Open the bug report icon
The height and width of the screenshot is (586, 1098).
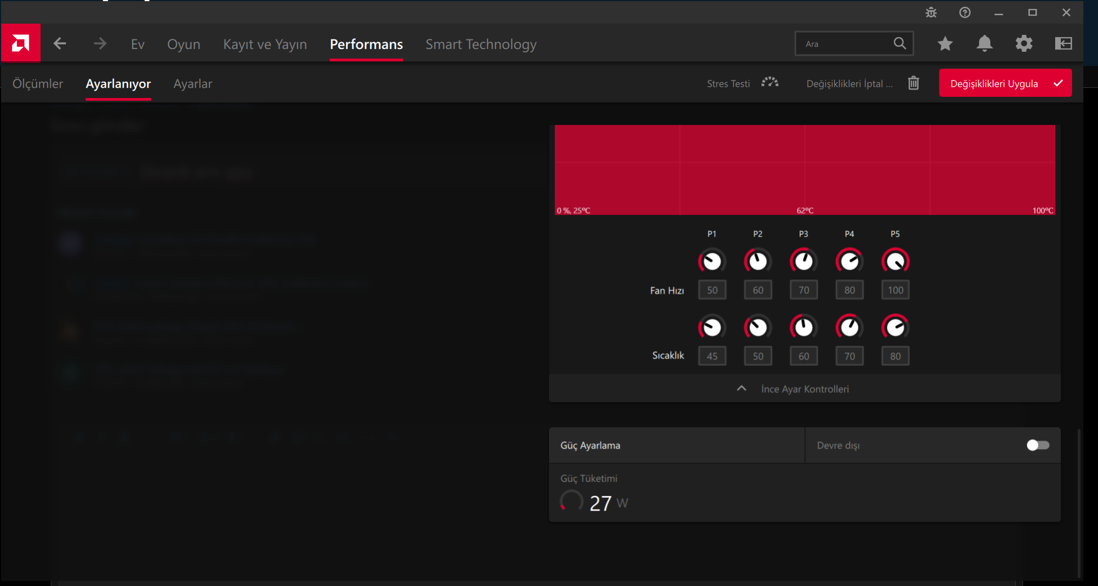(931, 12)
